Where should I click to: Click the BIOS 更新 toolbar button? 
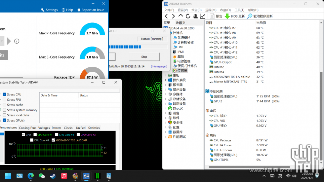(235, 16)
